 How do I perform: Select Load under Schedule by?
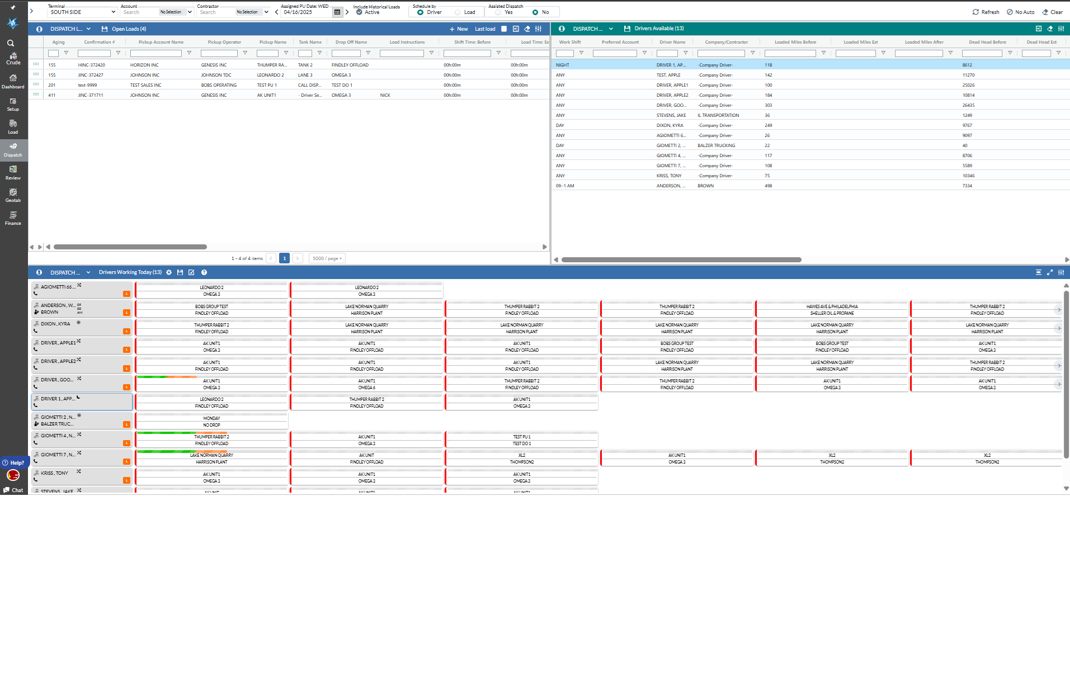458,12
